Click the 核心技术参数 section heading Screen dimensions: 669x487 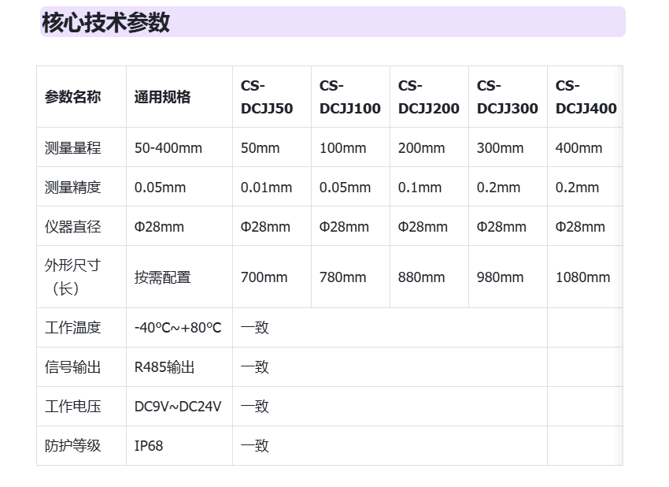[105, 22]
